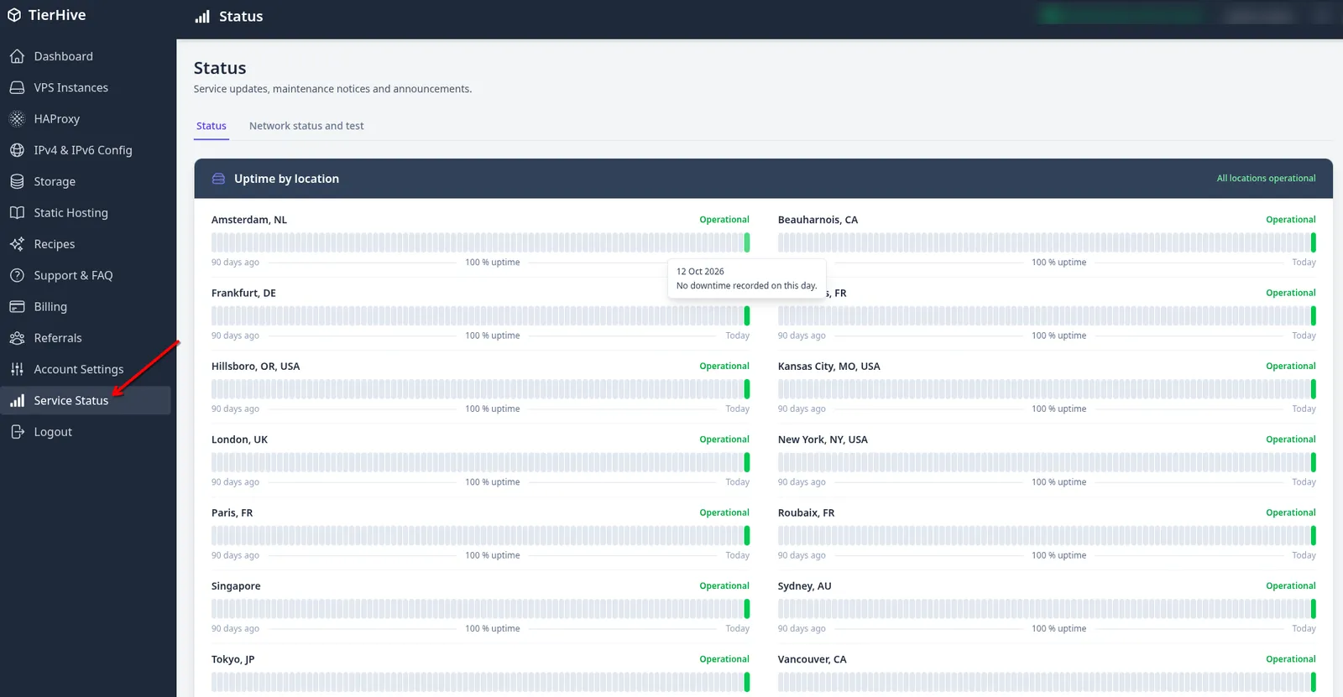
Task: Click Frankfurt, DE today's green uptime bar
Action: click(747, 315)
